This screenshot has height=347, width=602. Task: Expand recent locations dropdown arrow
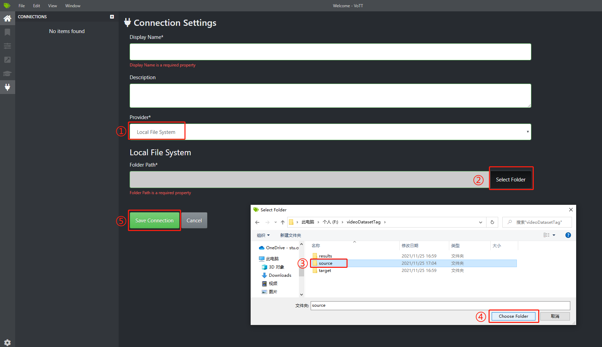[x=275, y=222]
